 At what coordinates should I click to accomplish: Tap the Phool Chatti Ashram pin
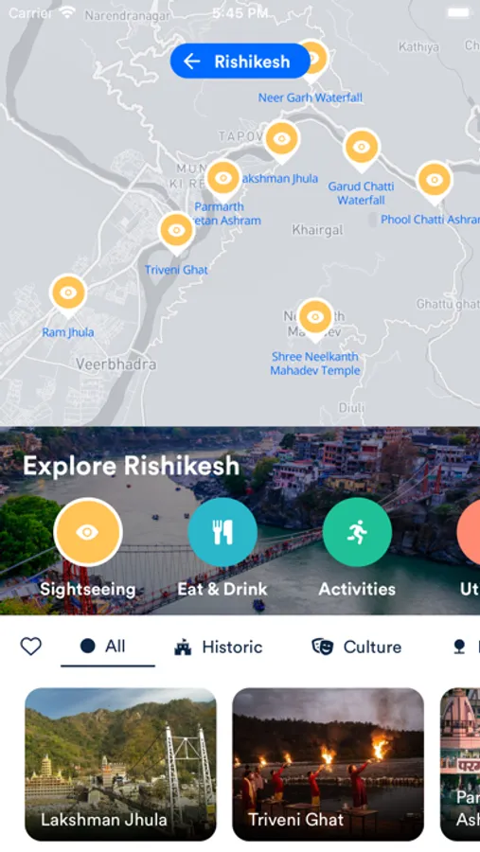click(434, 182)
